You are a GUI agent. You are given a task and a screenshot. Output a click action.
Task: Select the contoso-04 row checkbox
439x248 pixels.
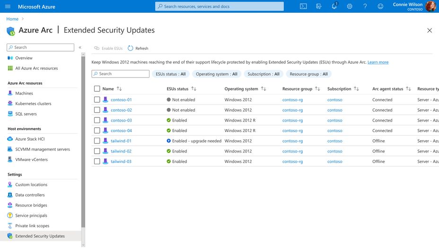[x=97, y=130]
